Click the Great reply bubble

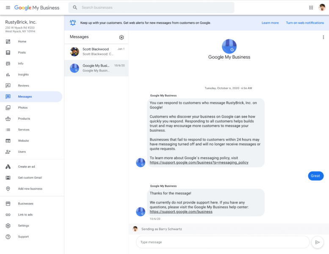coord(315,176)
